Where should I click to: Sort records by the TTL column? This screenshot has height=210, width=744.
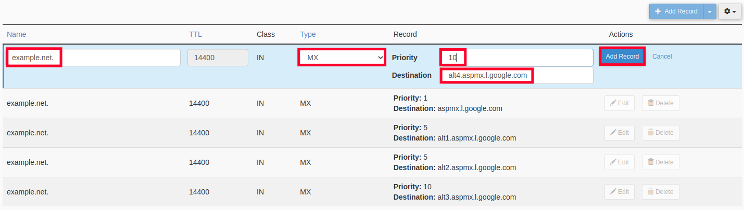pos(195,34)
